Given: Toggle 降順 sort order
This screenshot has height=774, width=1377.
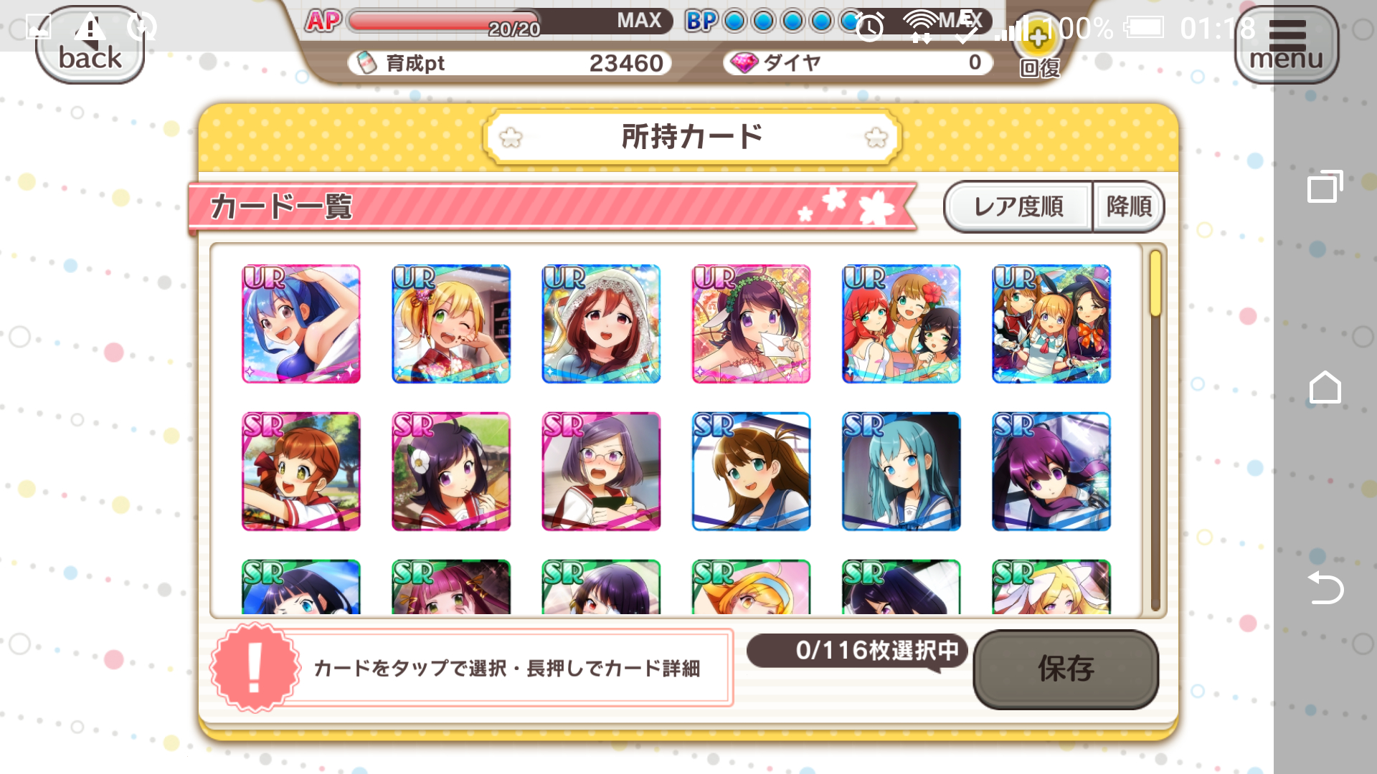Looking at the screenshot, I should click(x=1128, y=207).
